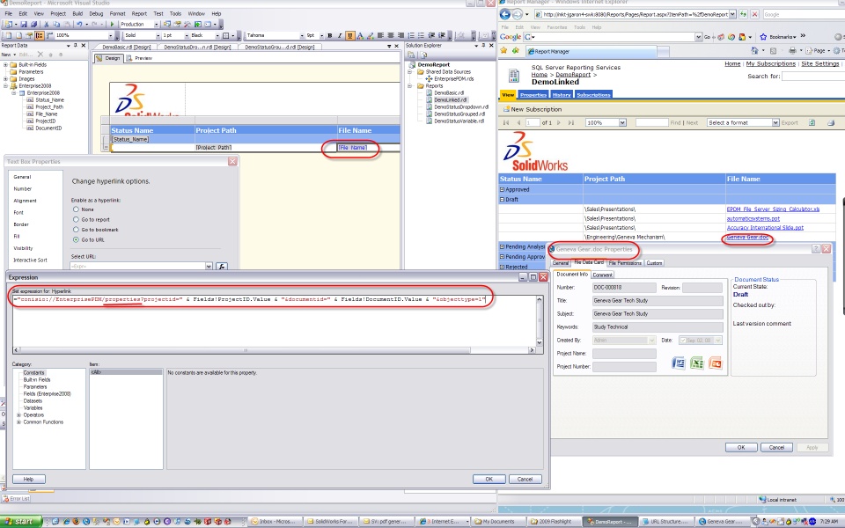This screenshot has width=845, height=528.
Task: Click the Windows Start button
Action: [x=21, y=522]
